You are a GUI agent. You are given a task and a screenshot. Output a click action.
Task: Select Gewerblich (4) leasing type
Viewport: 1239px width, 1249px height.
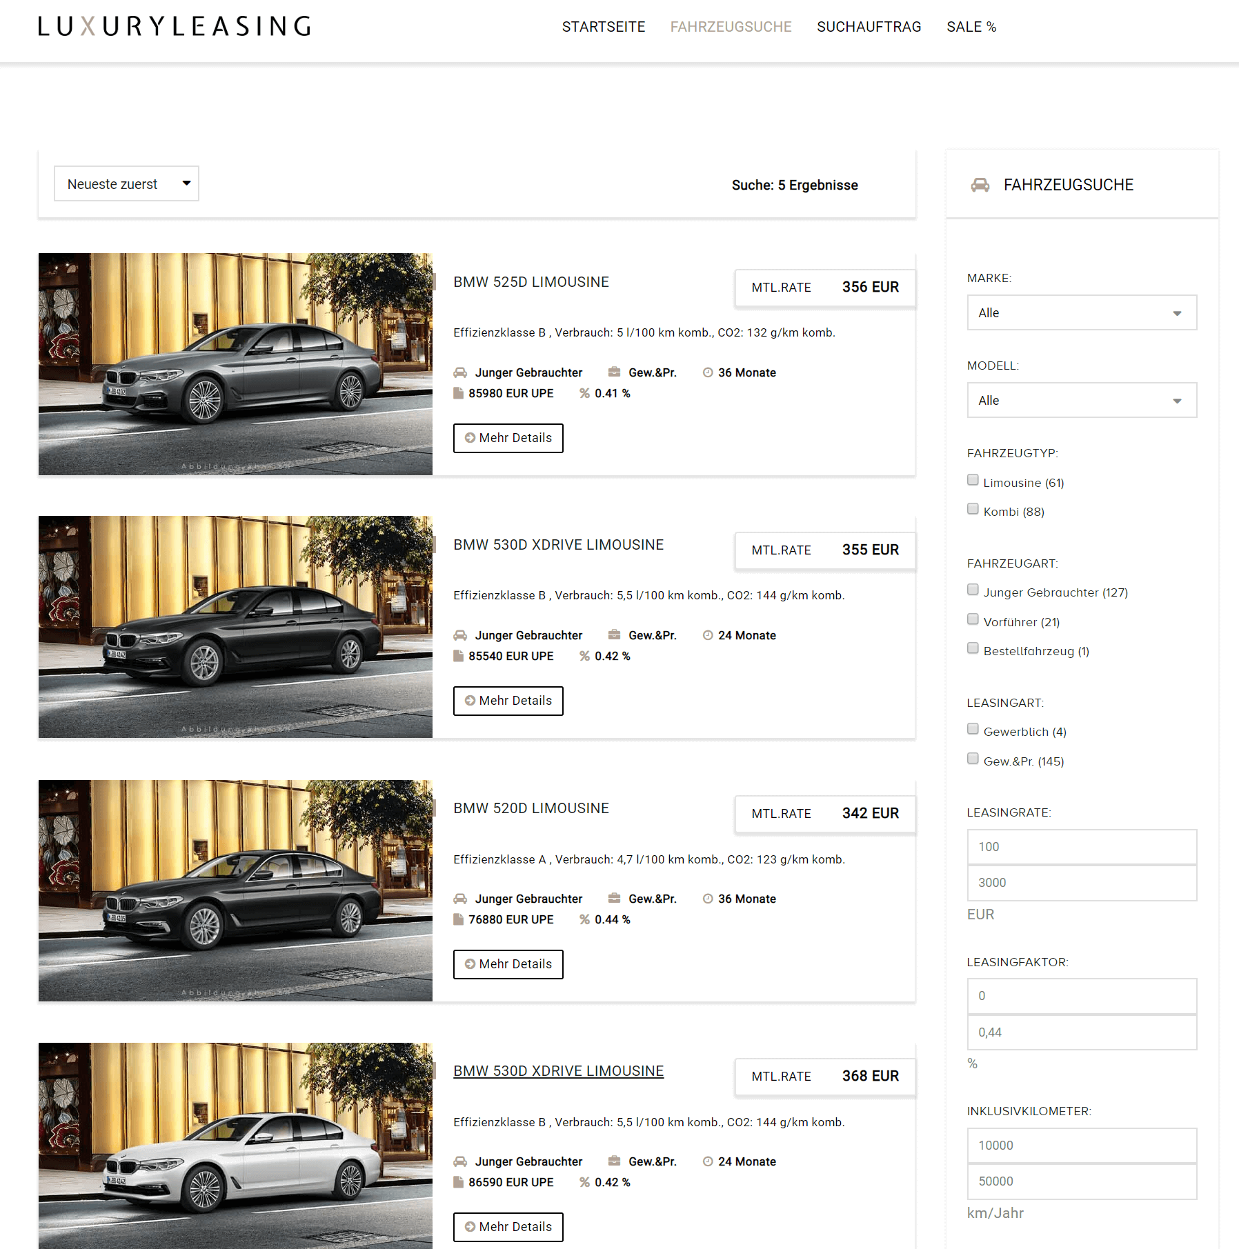point(973,729)
